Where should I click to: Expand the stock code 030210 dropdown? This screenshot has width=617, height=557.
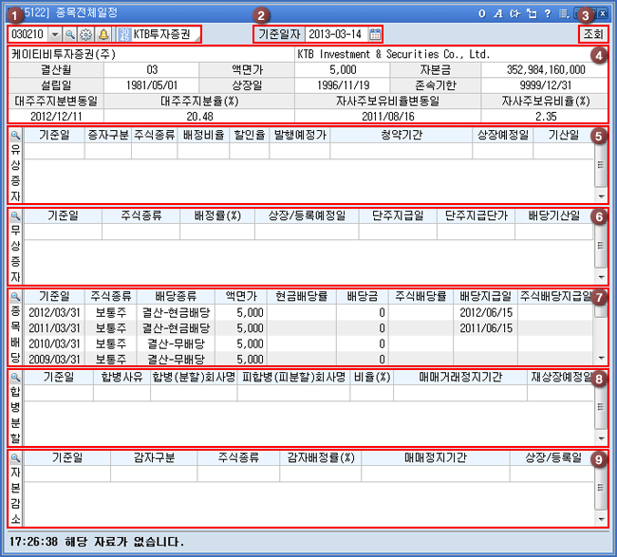point(54,34)
